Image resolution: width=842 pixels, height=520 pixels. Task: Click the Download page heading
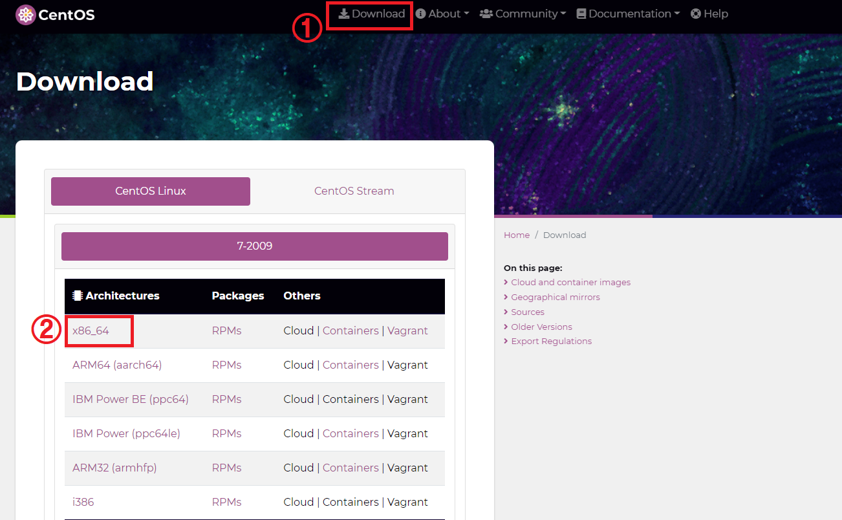85,81
